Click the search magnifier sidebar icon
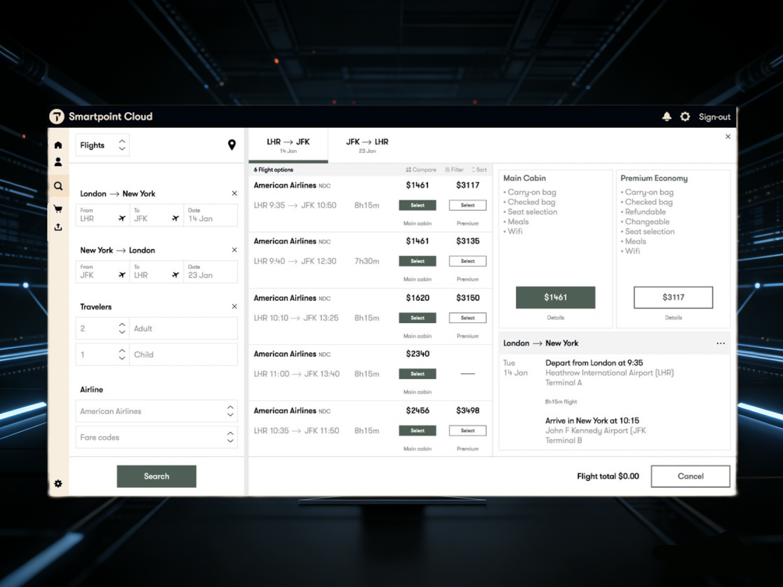Image resolution: width=783 pixels, height=587 pixels. tap(58, 186)
